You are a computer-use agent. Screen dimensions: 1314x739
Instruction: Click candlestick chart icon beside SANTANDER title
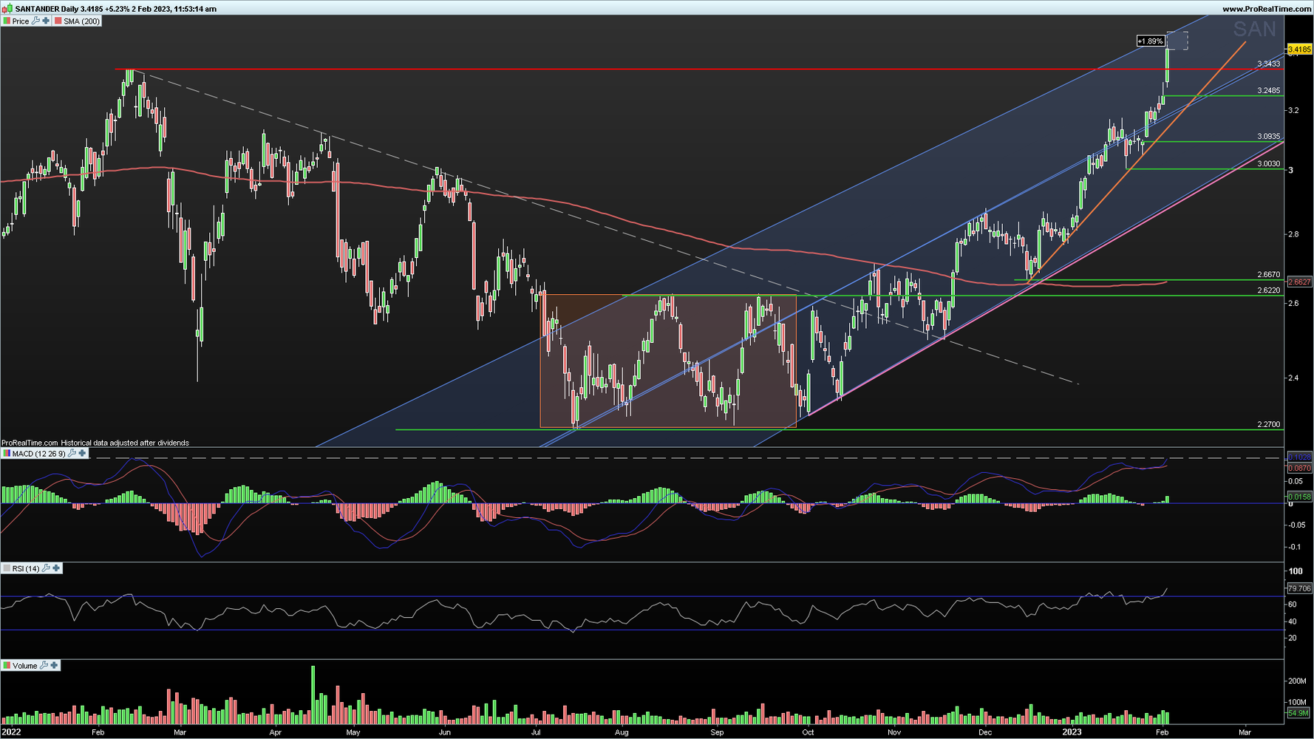[7, 9]
